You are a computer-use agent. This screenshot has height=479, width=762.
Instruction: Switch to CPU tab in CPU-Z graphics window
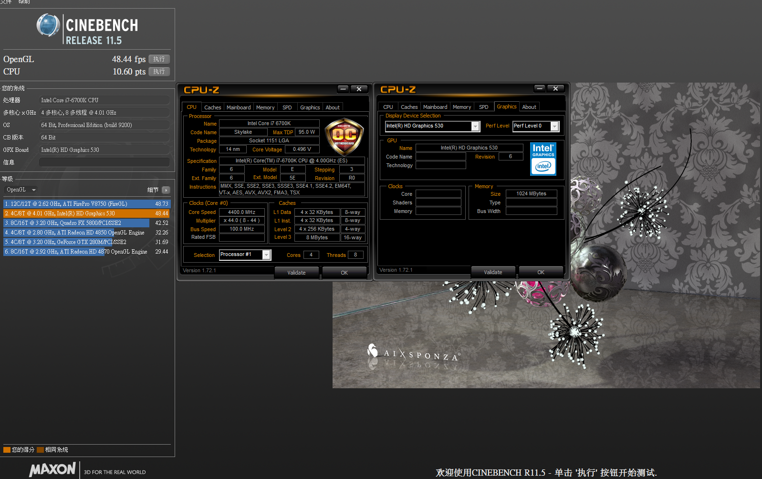[x=388, y=107]
